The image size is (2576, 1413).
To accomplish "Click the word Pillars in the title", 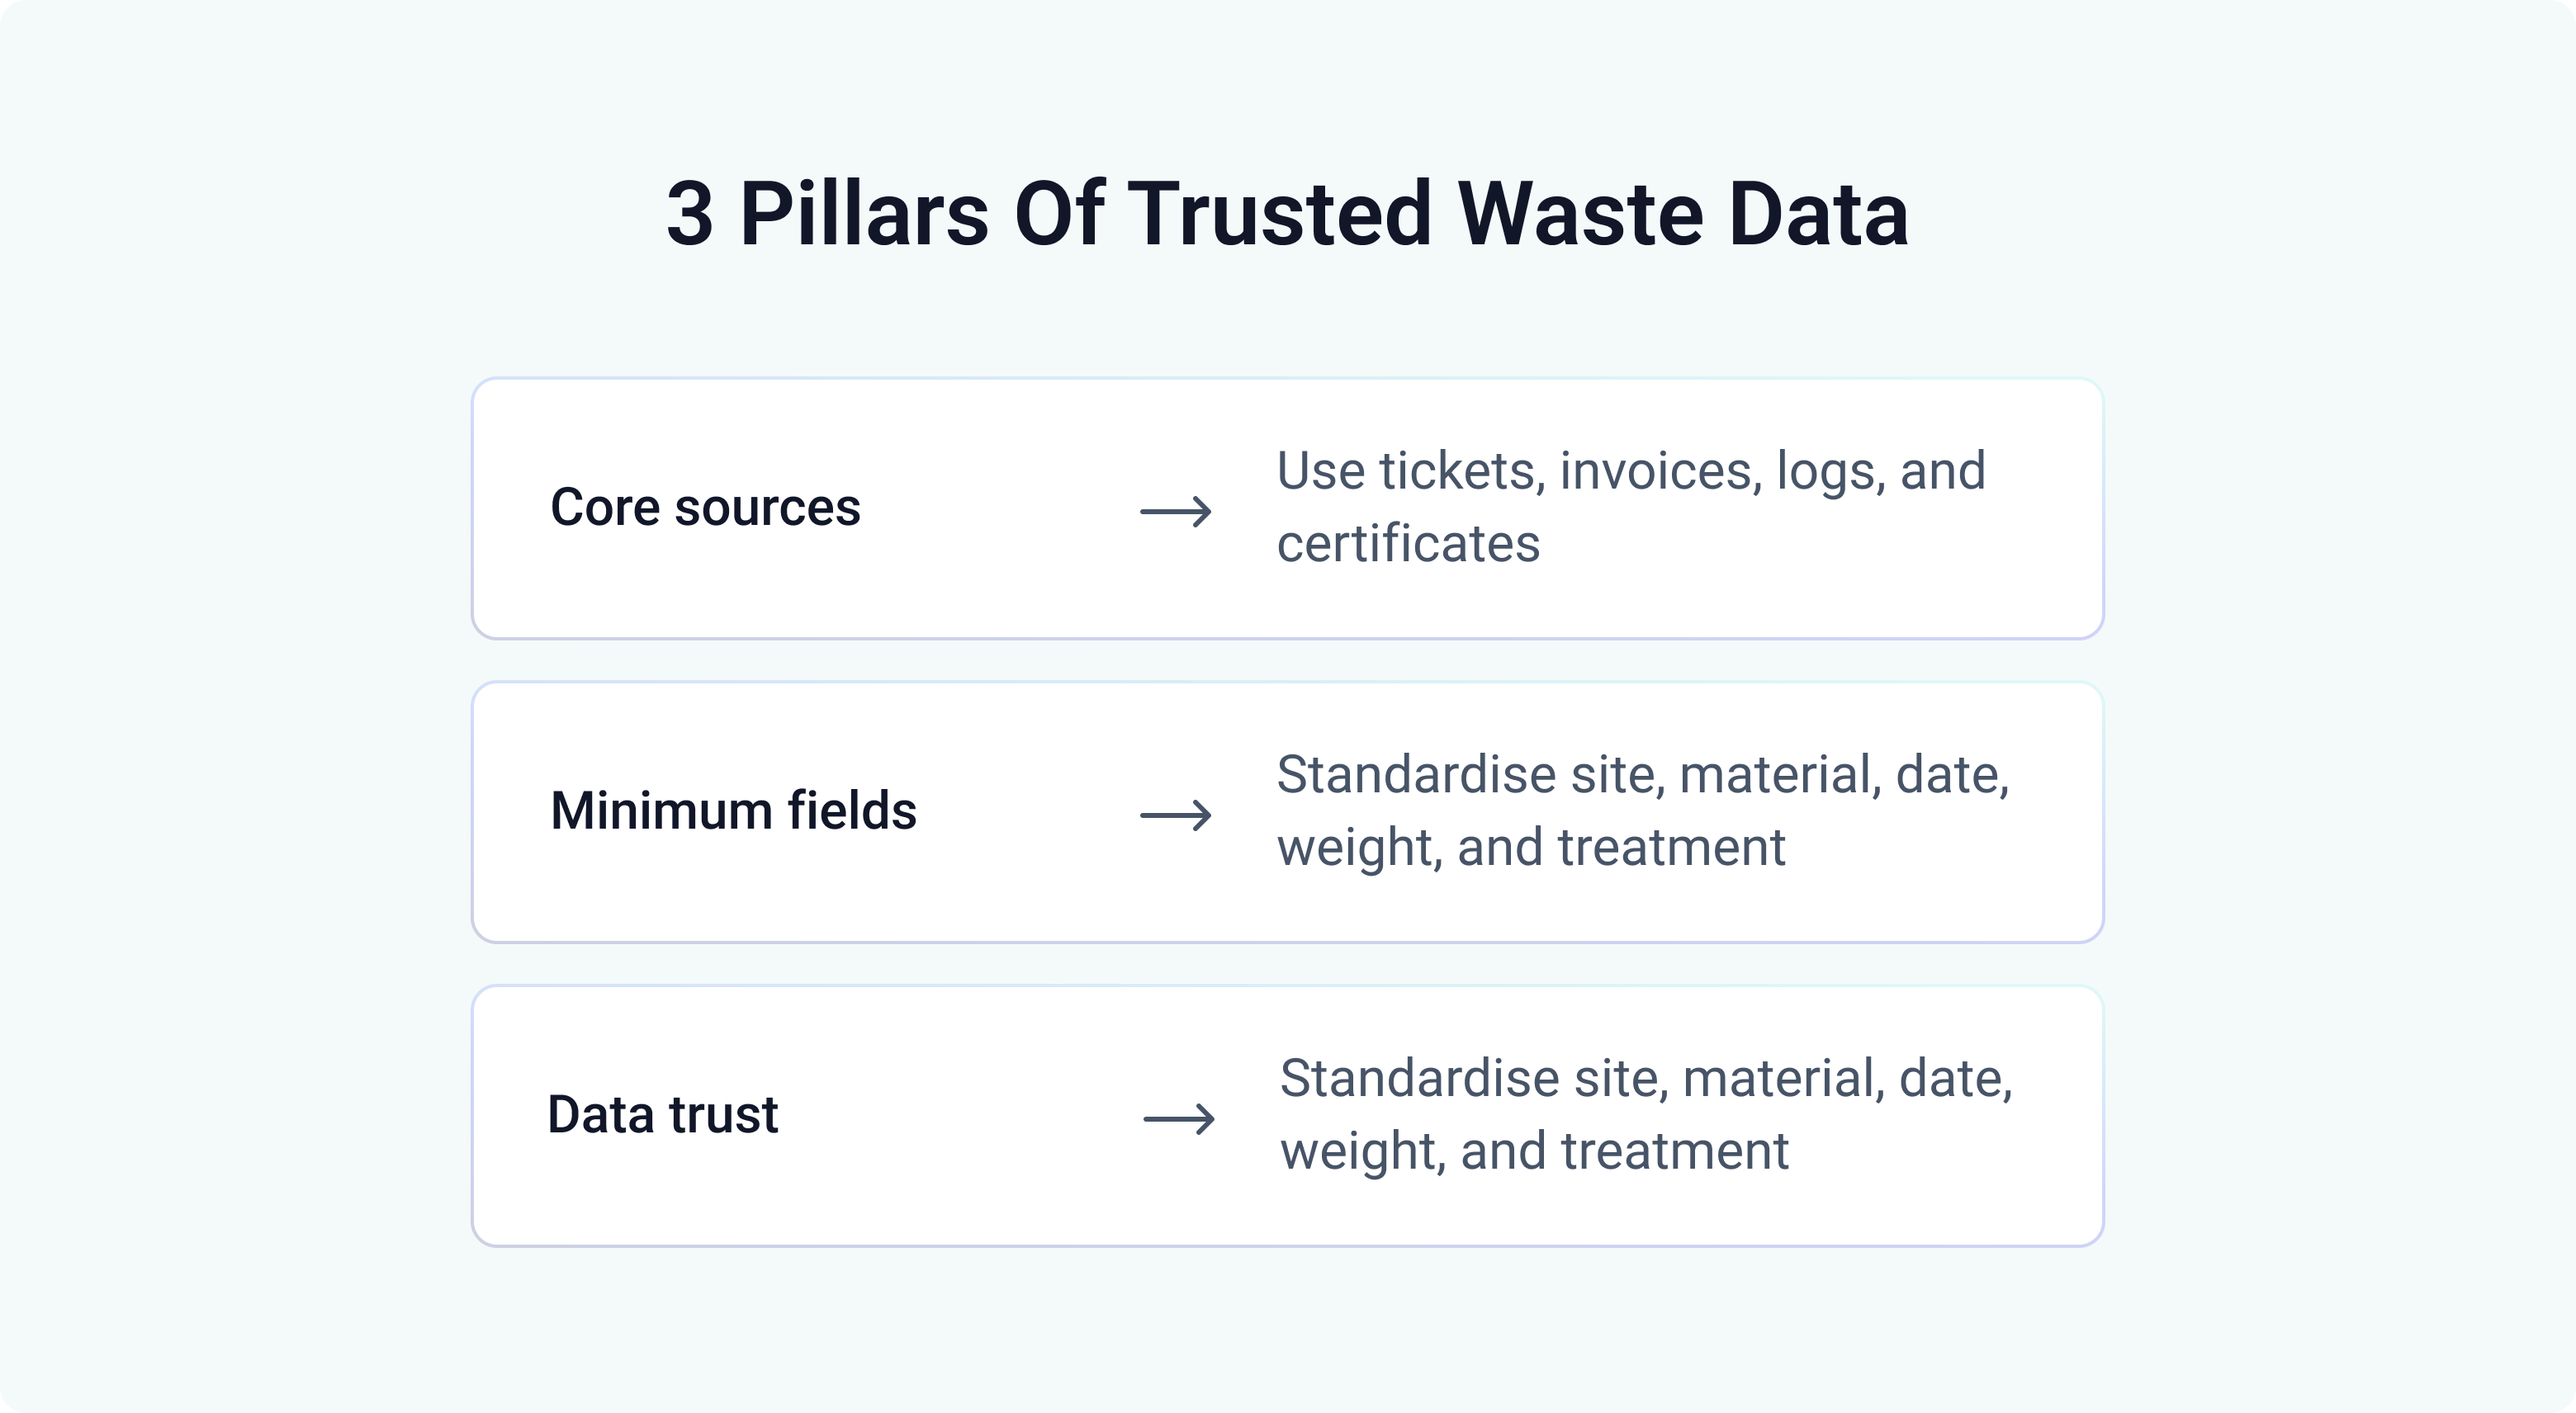I will click(865, 213).
